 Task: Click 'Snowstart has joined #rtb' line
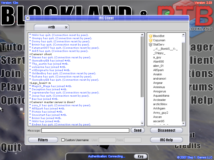point(48,115)
